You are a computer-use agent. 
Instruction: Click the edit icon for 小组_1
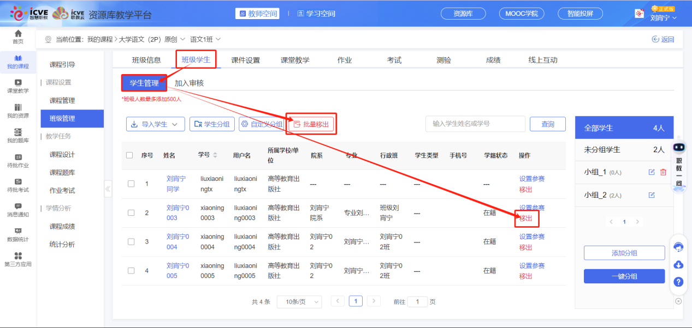[652, 172]
